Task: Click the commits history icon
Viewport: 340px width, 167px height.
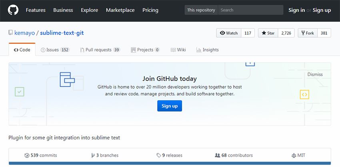Action: pyautogui.click(x=27, y=155)
